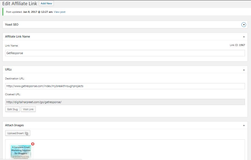Collapse the URLs panel
Viewport: 251px width, 160px height.
tap(244, 70)
